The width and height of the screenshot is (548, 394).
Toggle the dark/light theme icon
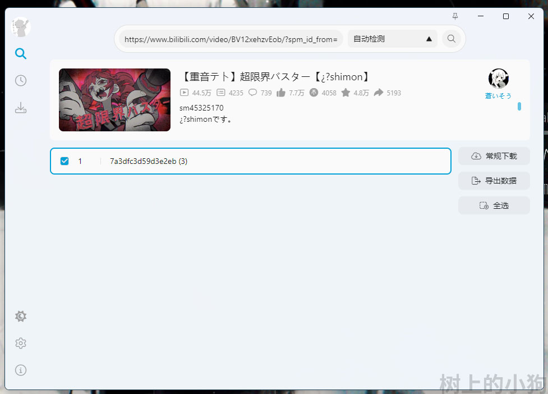(x=21, y=317)
